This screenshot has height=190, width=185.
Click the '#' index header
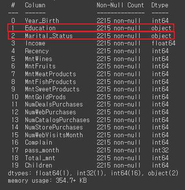click(13, 5)
